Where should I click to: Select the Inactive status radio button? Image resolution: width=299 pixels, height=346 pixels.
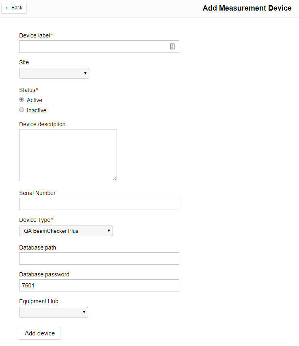click(x=22, y=110)
